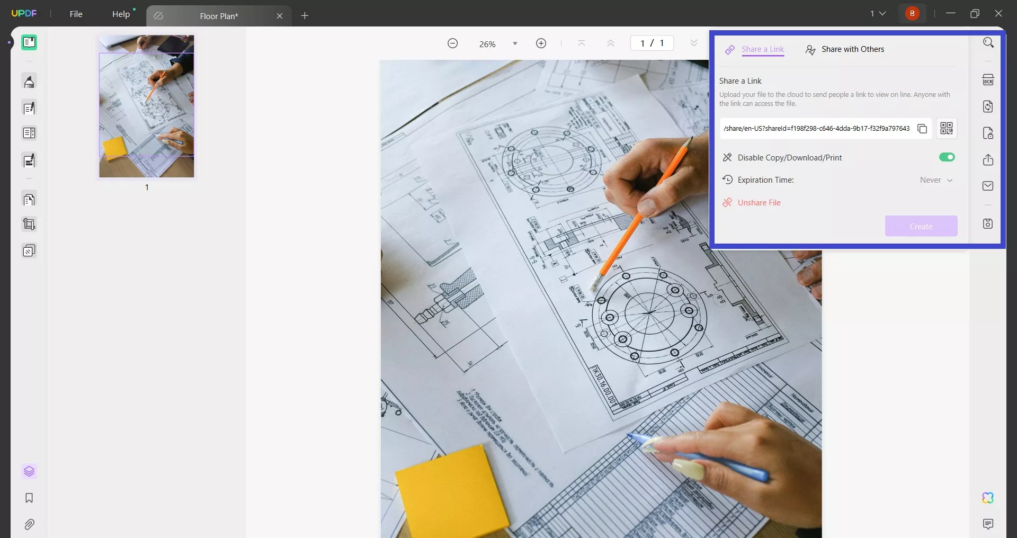The width and height of the screenshot is (1017, 538).
Task: Open the Help menu
Action: coord(121,14)
